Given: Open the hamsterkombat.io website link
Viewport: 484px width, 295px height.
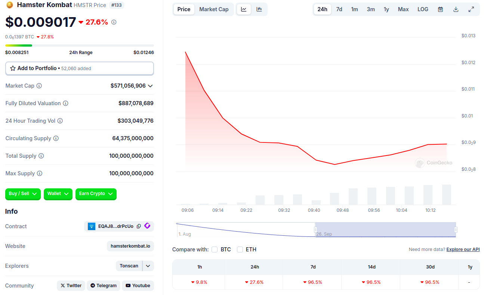Looking at the screenshot, I should [x=130, y=246].
